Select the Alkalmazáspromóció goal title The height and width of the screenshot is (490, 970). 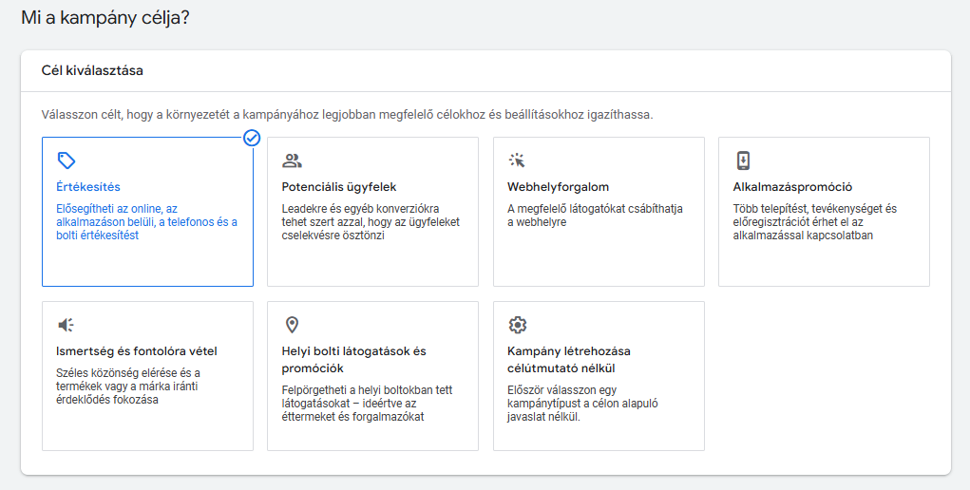click(793, 187)
